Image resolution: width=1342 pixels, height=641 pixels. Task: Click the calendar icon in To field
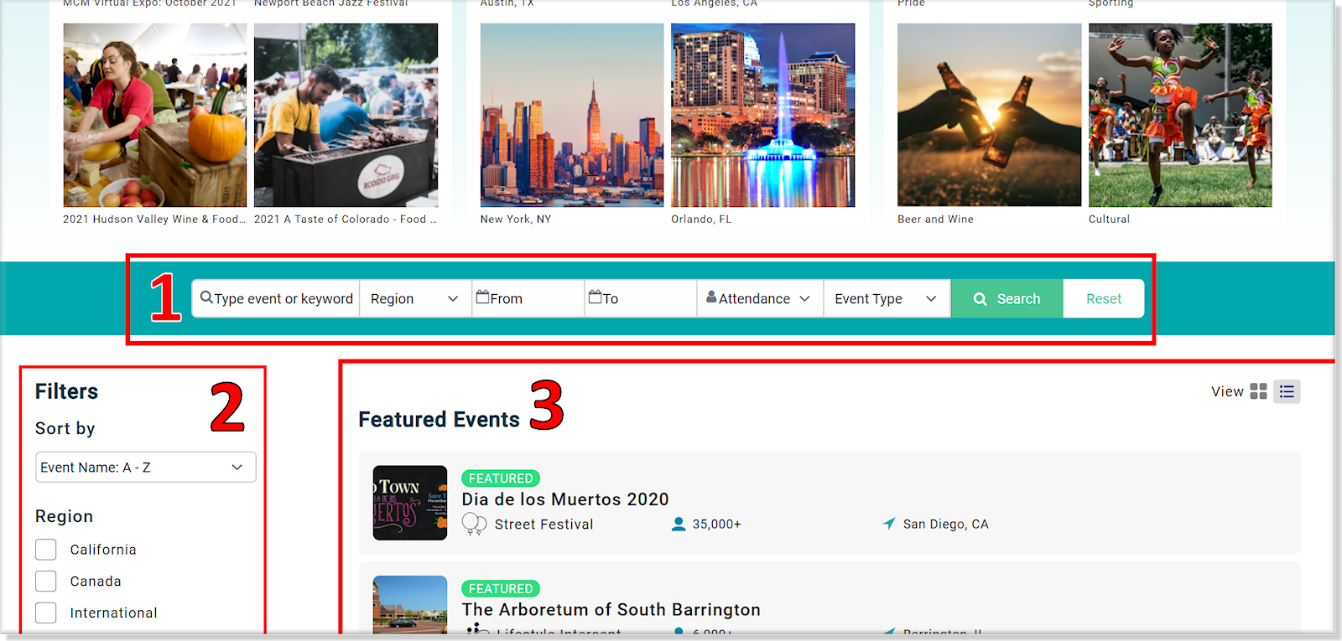596,297
